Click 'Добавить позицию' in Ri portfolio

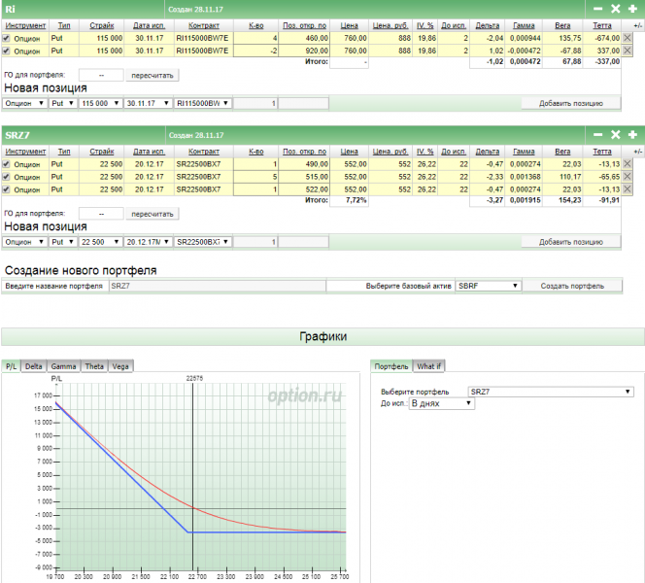tap(572, 103)
